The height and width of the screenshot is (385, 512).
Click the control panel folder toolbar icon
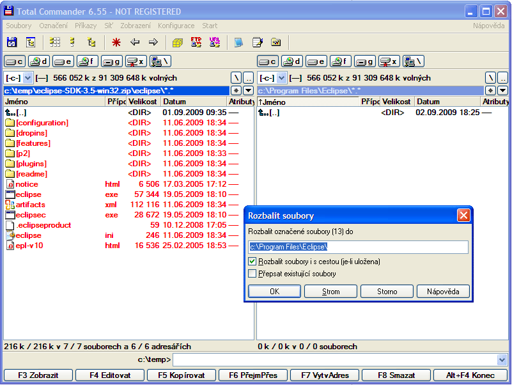coord(276,42)
